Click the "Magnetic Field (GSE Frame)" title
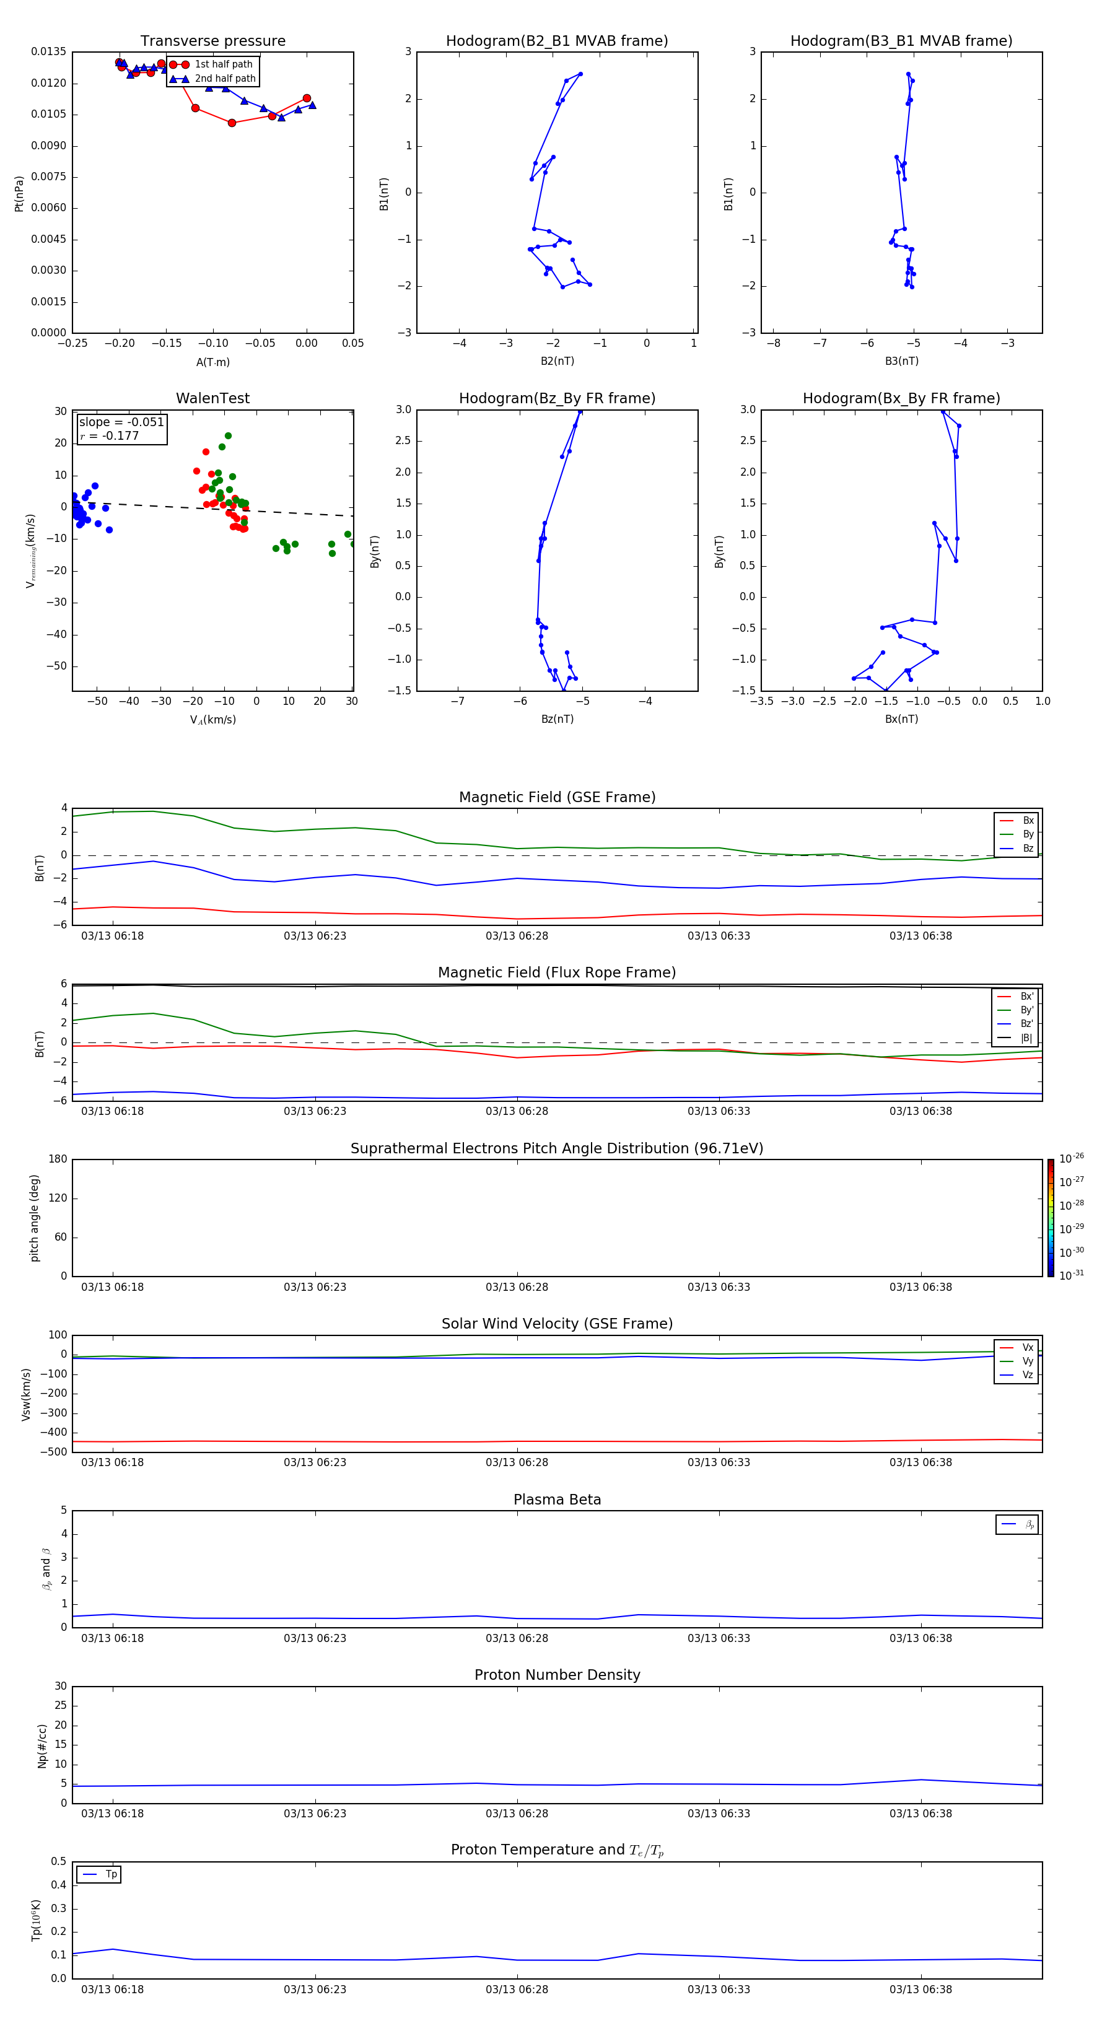Image resolution: width=1115 pixels, height=2044 pixels. (x=557, y=797)
